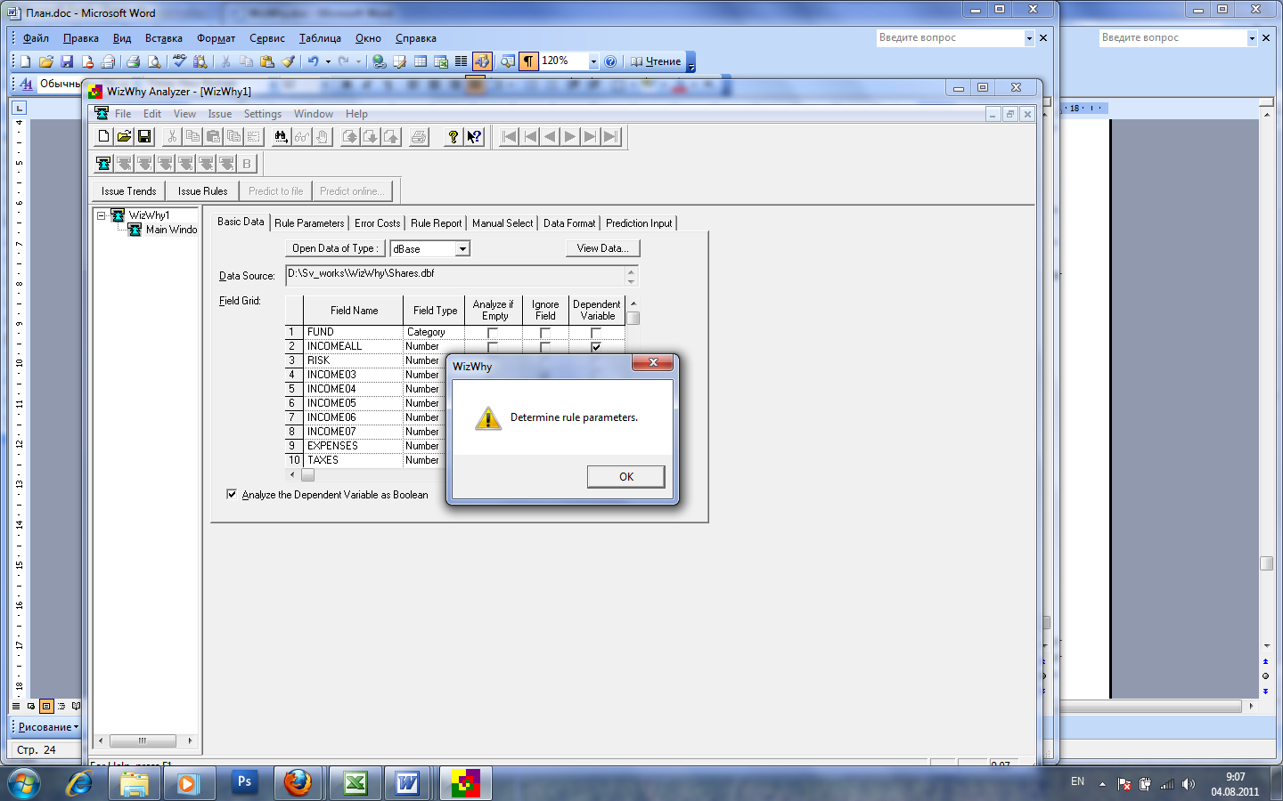1283x801 pixels.
Task: Check Analyze if Empty for FUND row
Action: 493,333
